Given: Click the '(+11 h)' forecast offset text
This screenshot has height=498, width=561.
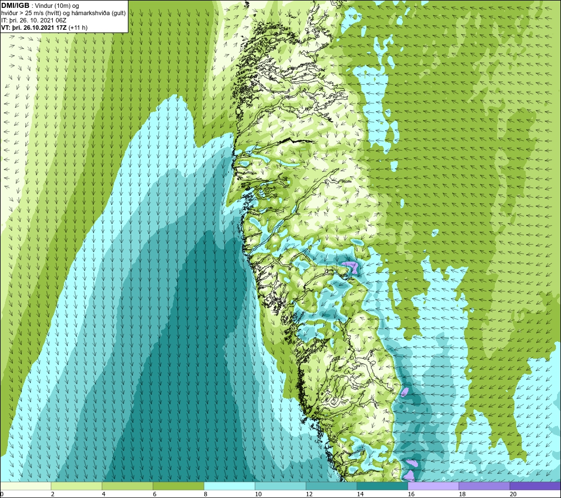Looking at the screenshot, I should click(77, 28).
